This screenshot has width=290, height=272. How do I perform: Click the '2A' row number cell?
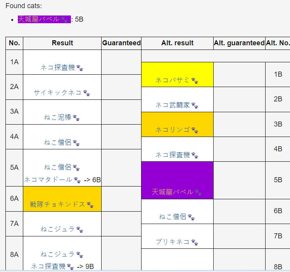click(14, 87)
